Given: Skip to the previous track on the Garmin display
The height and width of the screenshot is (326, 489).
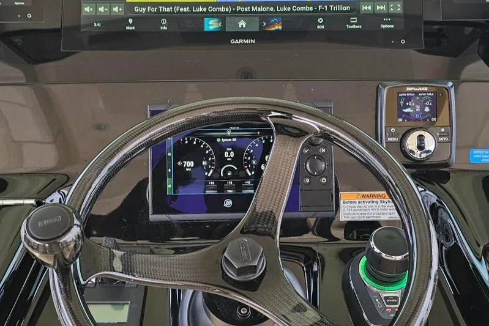Looking at the screenshot, I should 367,8.
